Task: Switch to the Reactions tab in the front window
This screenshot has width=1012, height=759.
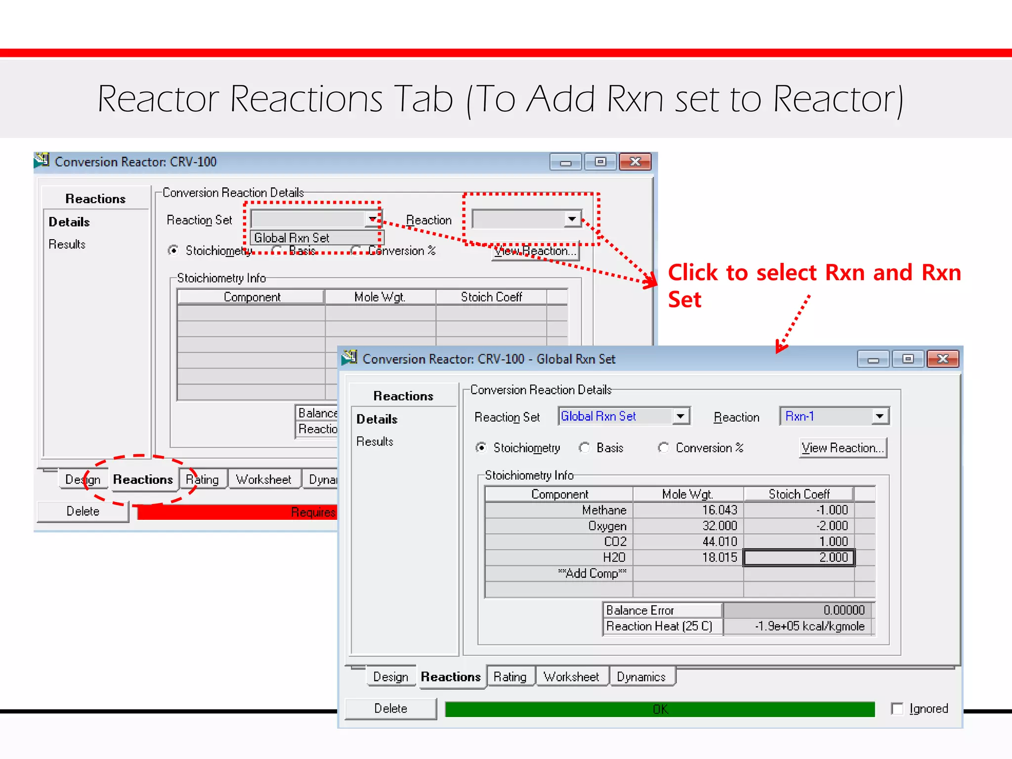Action: coord(451,676)
